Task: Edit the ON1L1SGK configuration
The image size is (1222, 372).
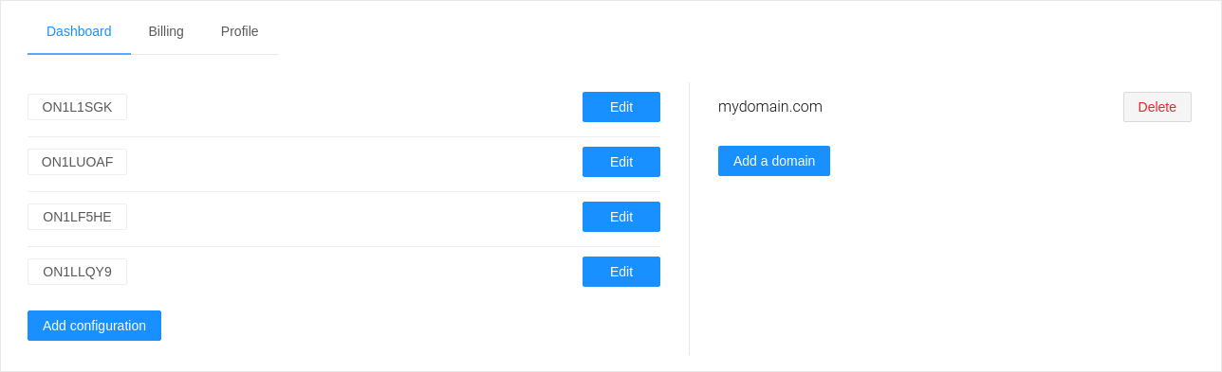Action: click(x=621, y=107)
